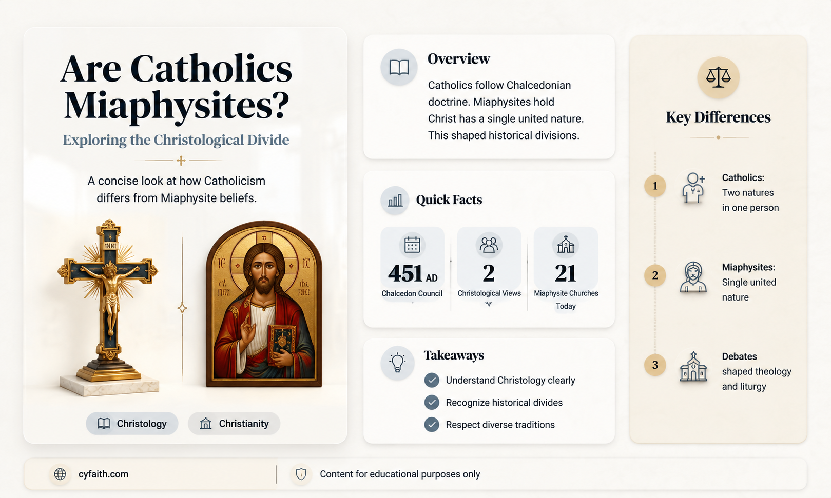Viewport: 831px width, 498px height.
Task: Click the numbered circle 1 marker
Action: pos(655,186)
